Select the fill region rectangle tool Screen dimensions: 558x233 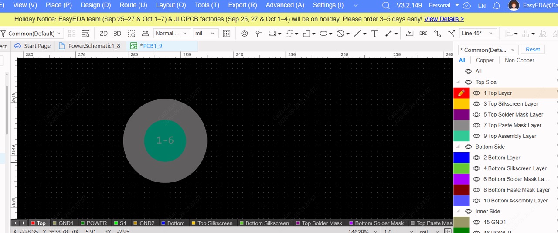[x=272, y=34]
